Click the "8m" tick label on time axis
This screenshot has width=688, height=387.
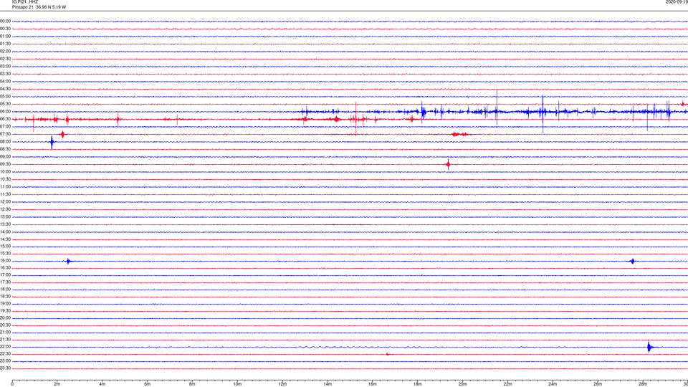[x=192, y=384]
